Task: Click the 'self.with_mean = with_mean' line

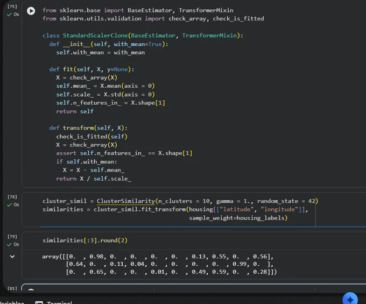Action: [100, 53]
